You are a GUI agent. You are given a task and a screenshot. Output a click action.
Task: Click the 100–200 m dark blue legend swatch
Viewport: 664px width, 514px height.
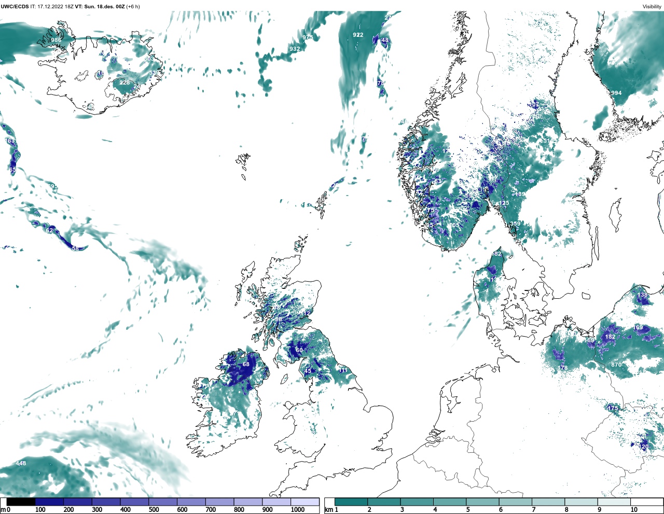click(49, 502)
